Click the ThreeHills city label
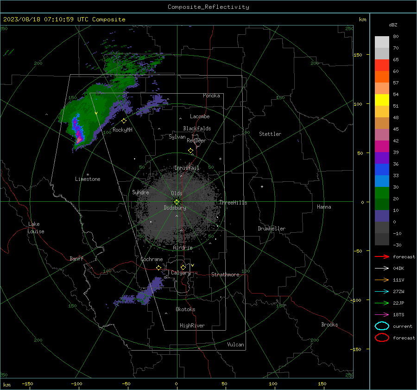The image size is (417, 390). (x=233, y=203)
